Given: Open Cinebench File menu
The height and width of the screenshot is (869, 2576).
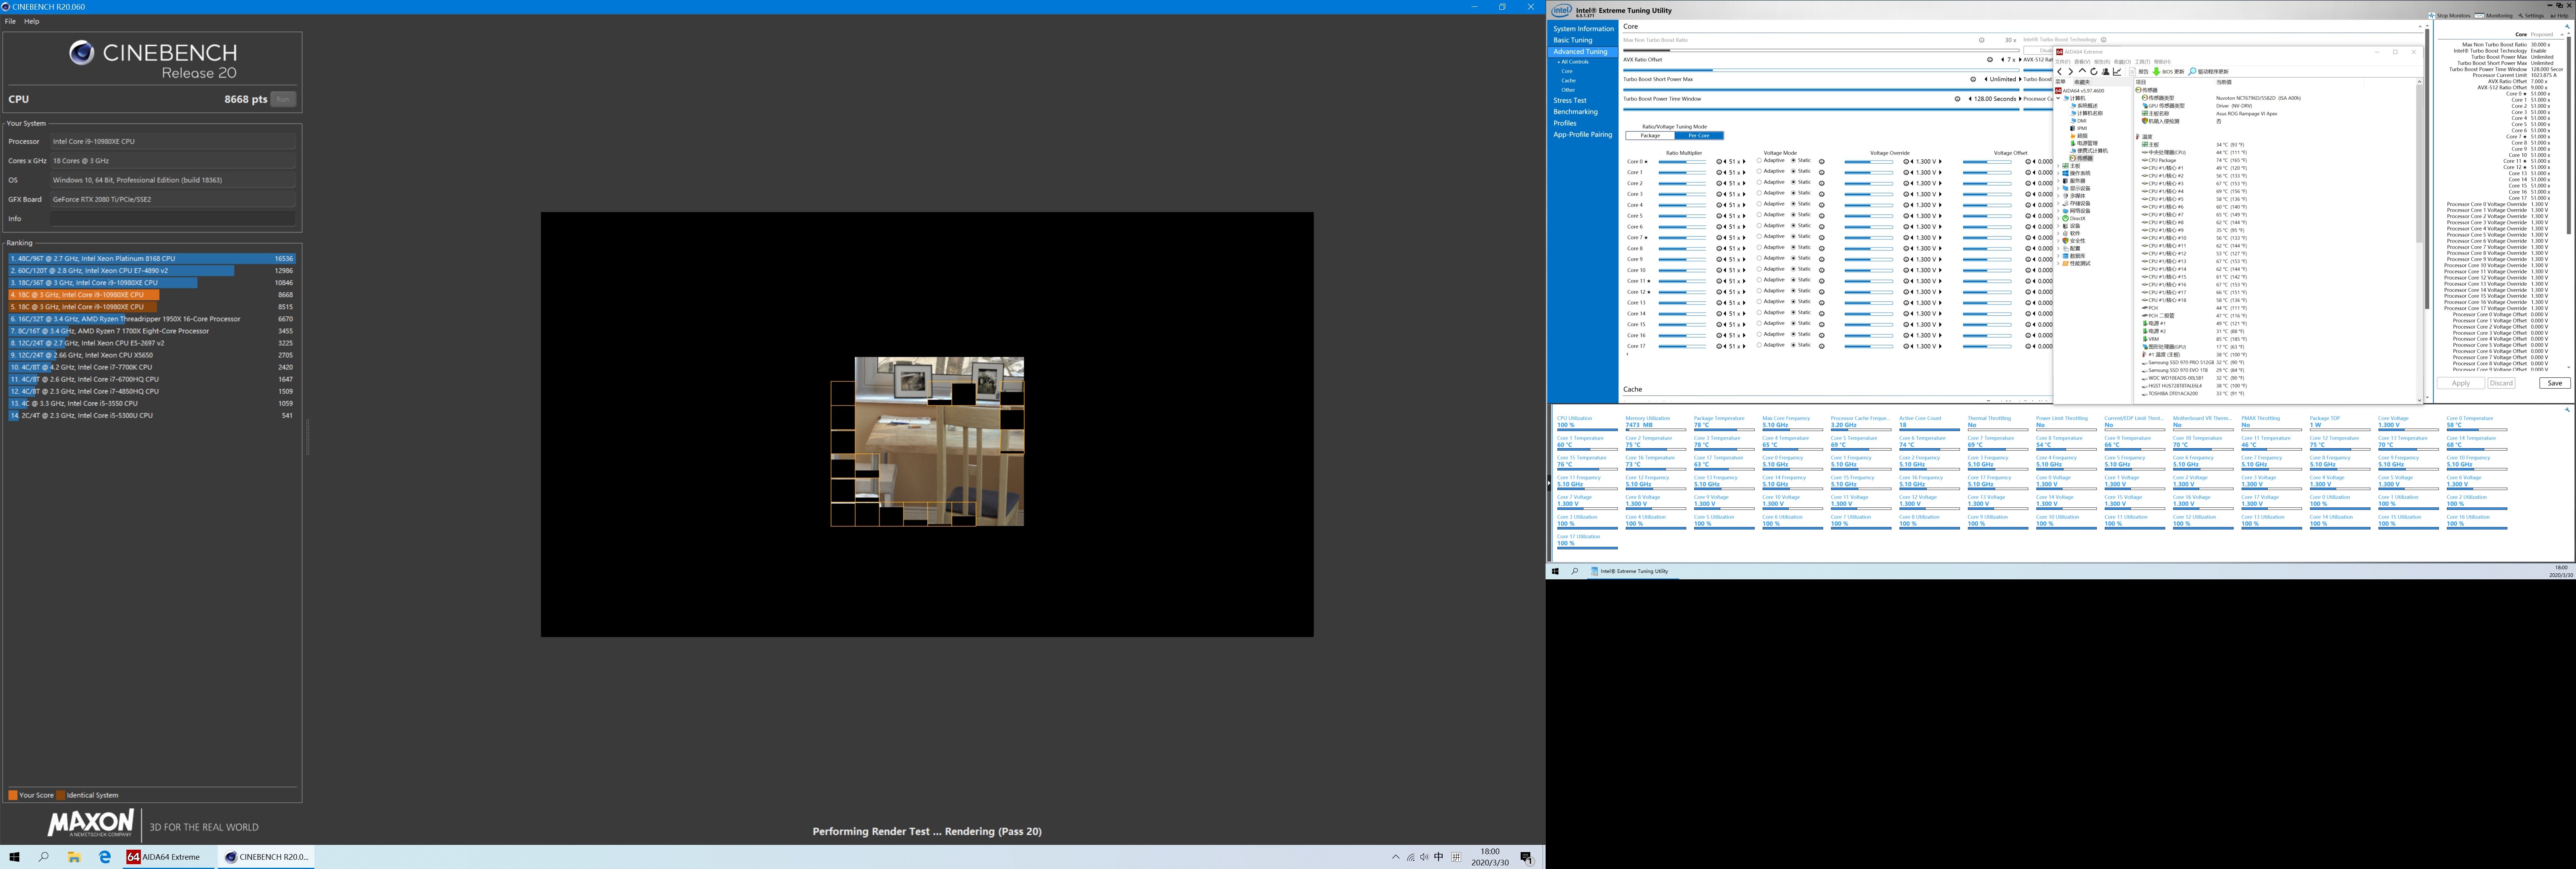Looking at the screenshot, I should 10,21.
